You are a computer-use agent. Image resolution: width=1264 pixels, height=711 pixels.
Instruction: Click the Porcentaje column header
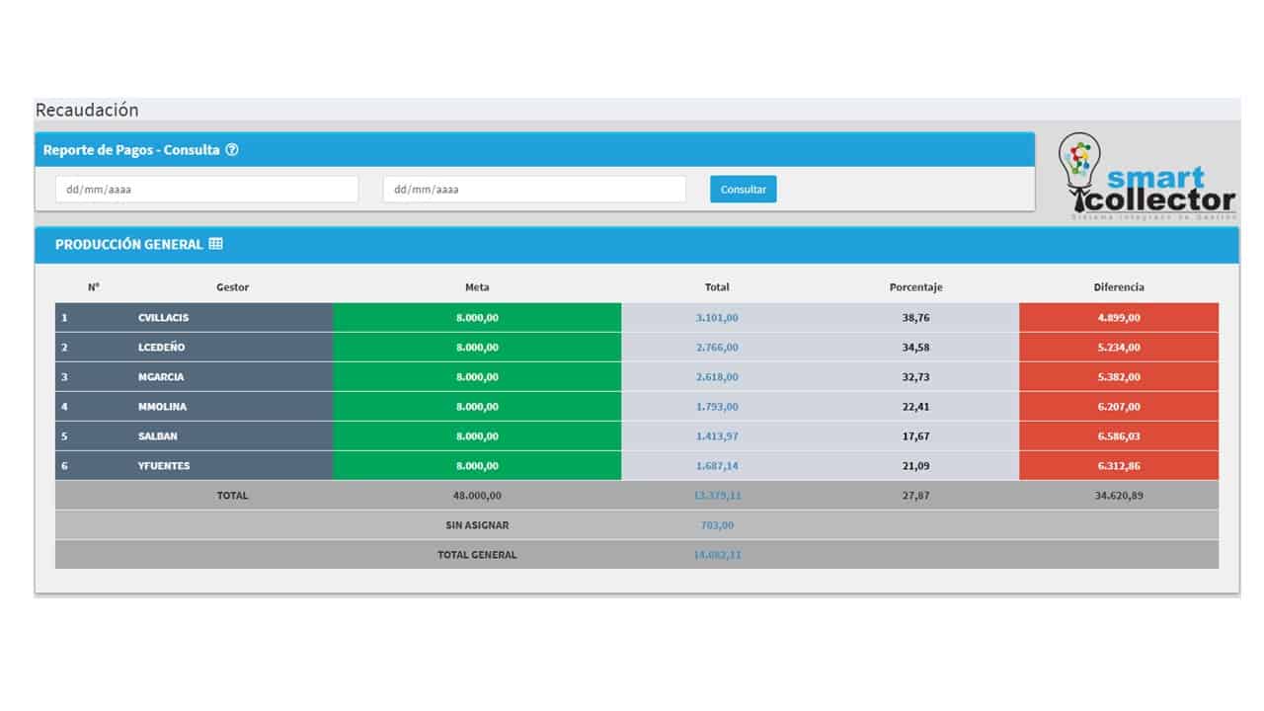915,287
